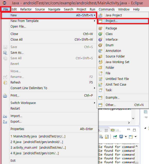Open the Display Selected Console dropdown arrow
Image resolution: width=149 pixels, height=164 pixels.
tap(126, 137)
